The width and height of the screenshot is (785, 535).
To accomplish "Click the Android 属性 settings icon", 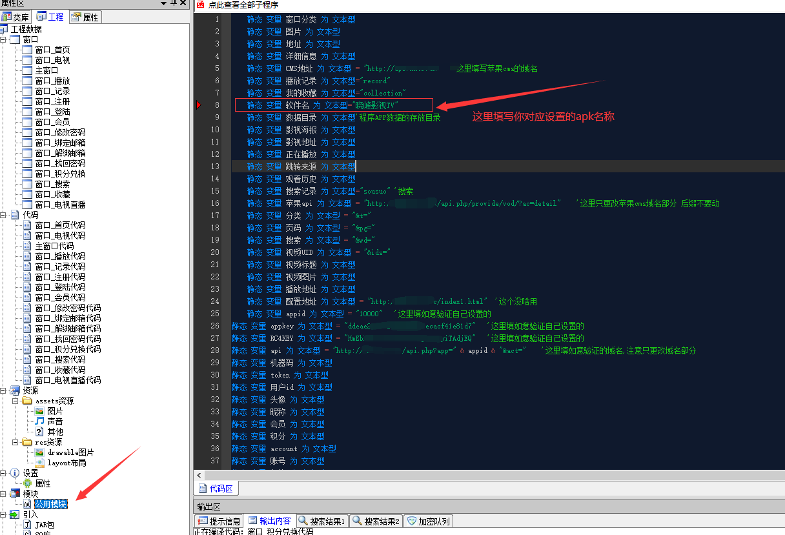I will [27, 483].
